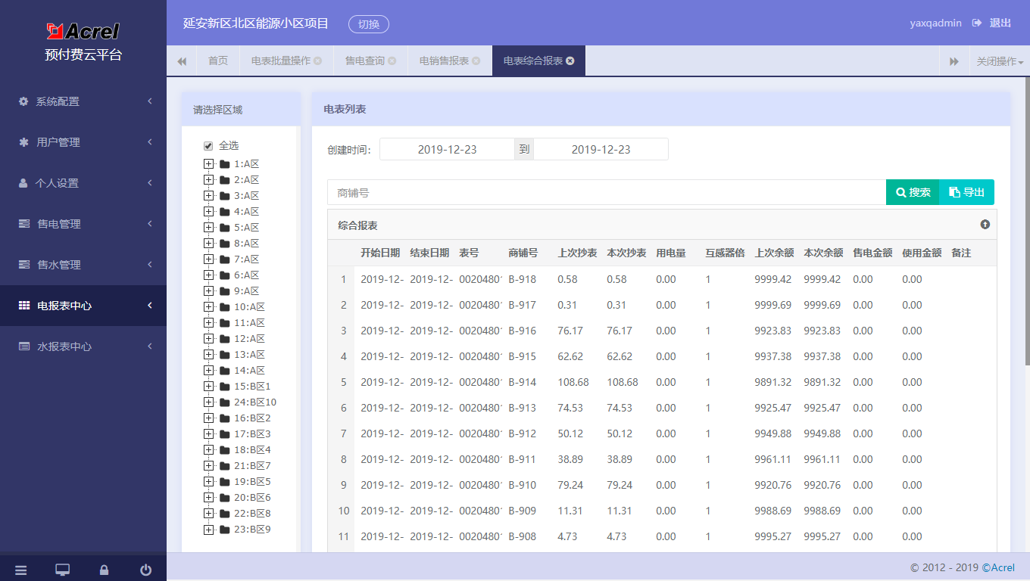Click the Acrel logo in the sidebar
Image resolution: width=1030 pixels, height=581 pixels.
coord(83,30)
